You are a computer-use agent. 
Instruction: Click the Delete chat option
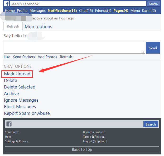click(11, 80)
